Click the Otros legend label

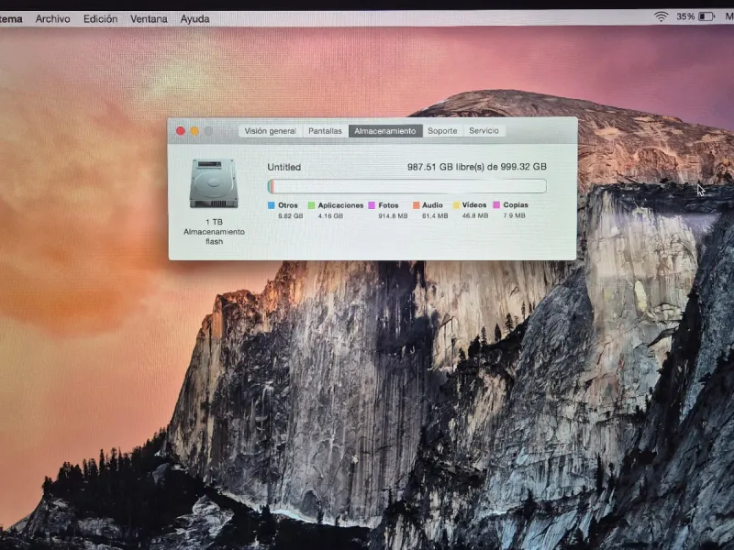tap(288, 205)
